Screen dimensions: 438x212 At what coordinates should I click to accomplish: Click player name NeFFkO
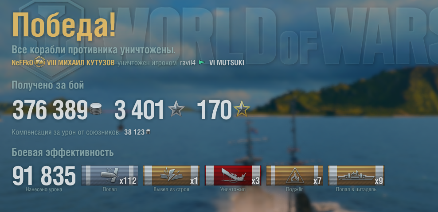[22, 62]
